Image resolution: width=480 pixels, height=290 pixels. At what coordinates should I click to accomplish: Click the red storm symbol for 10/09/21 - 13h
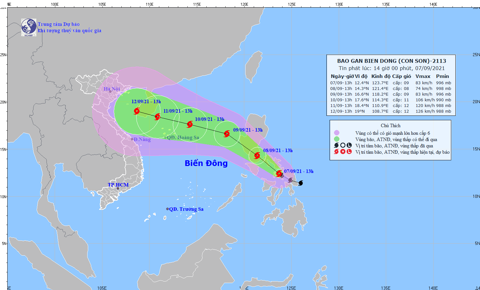click(190, 124)
